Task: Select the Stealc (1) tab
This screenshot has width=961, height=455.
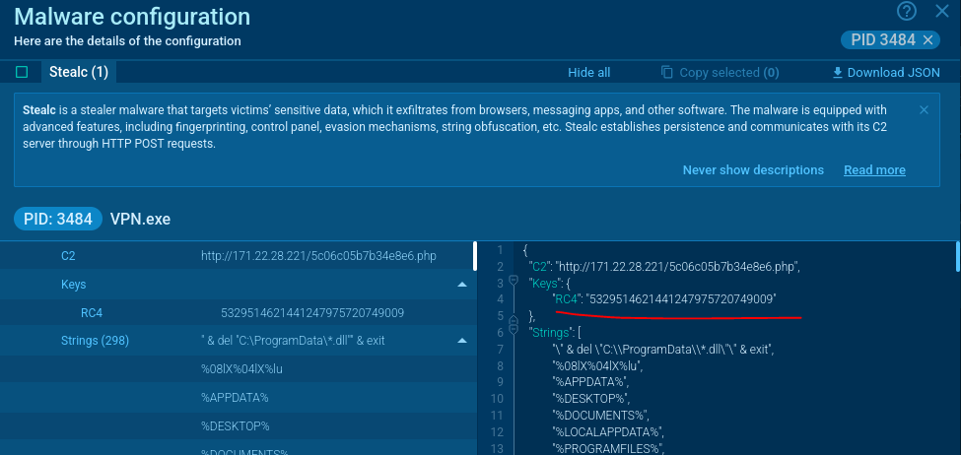Action: [78, 72]
